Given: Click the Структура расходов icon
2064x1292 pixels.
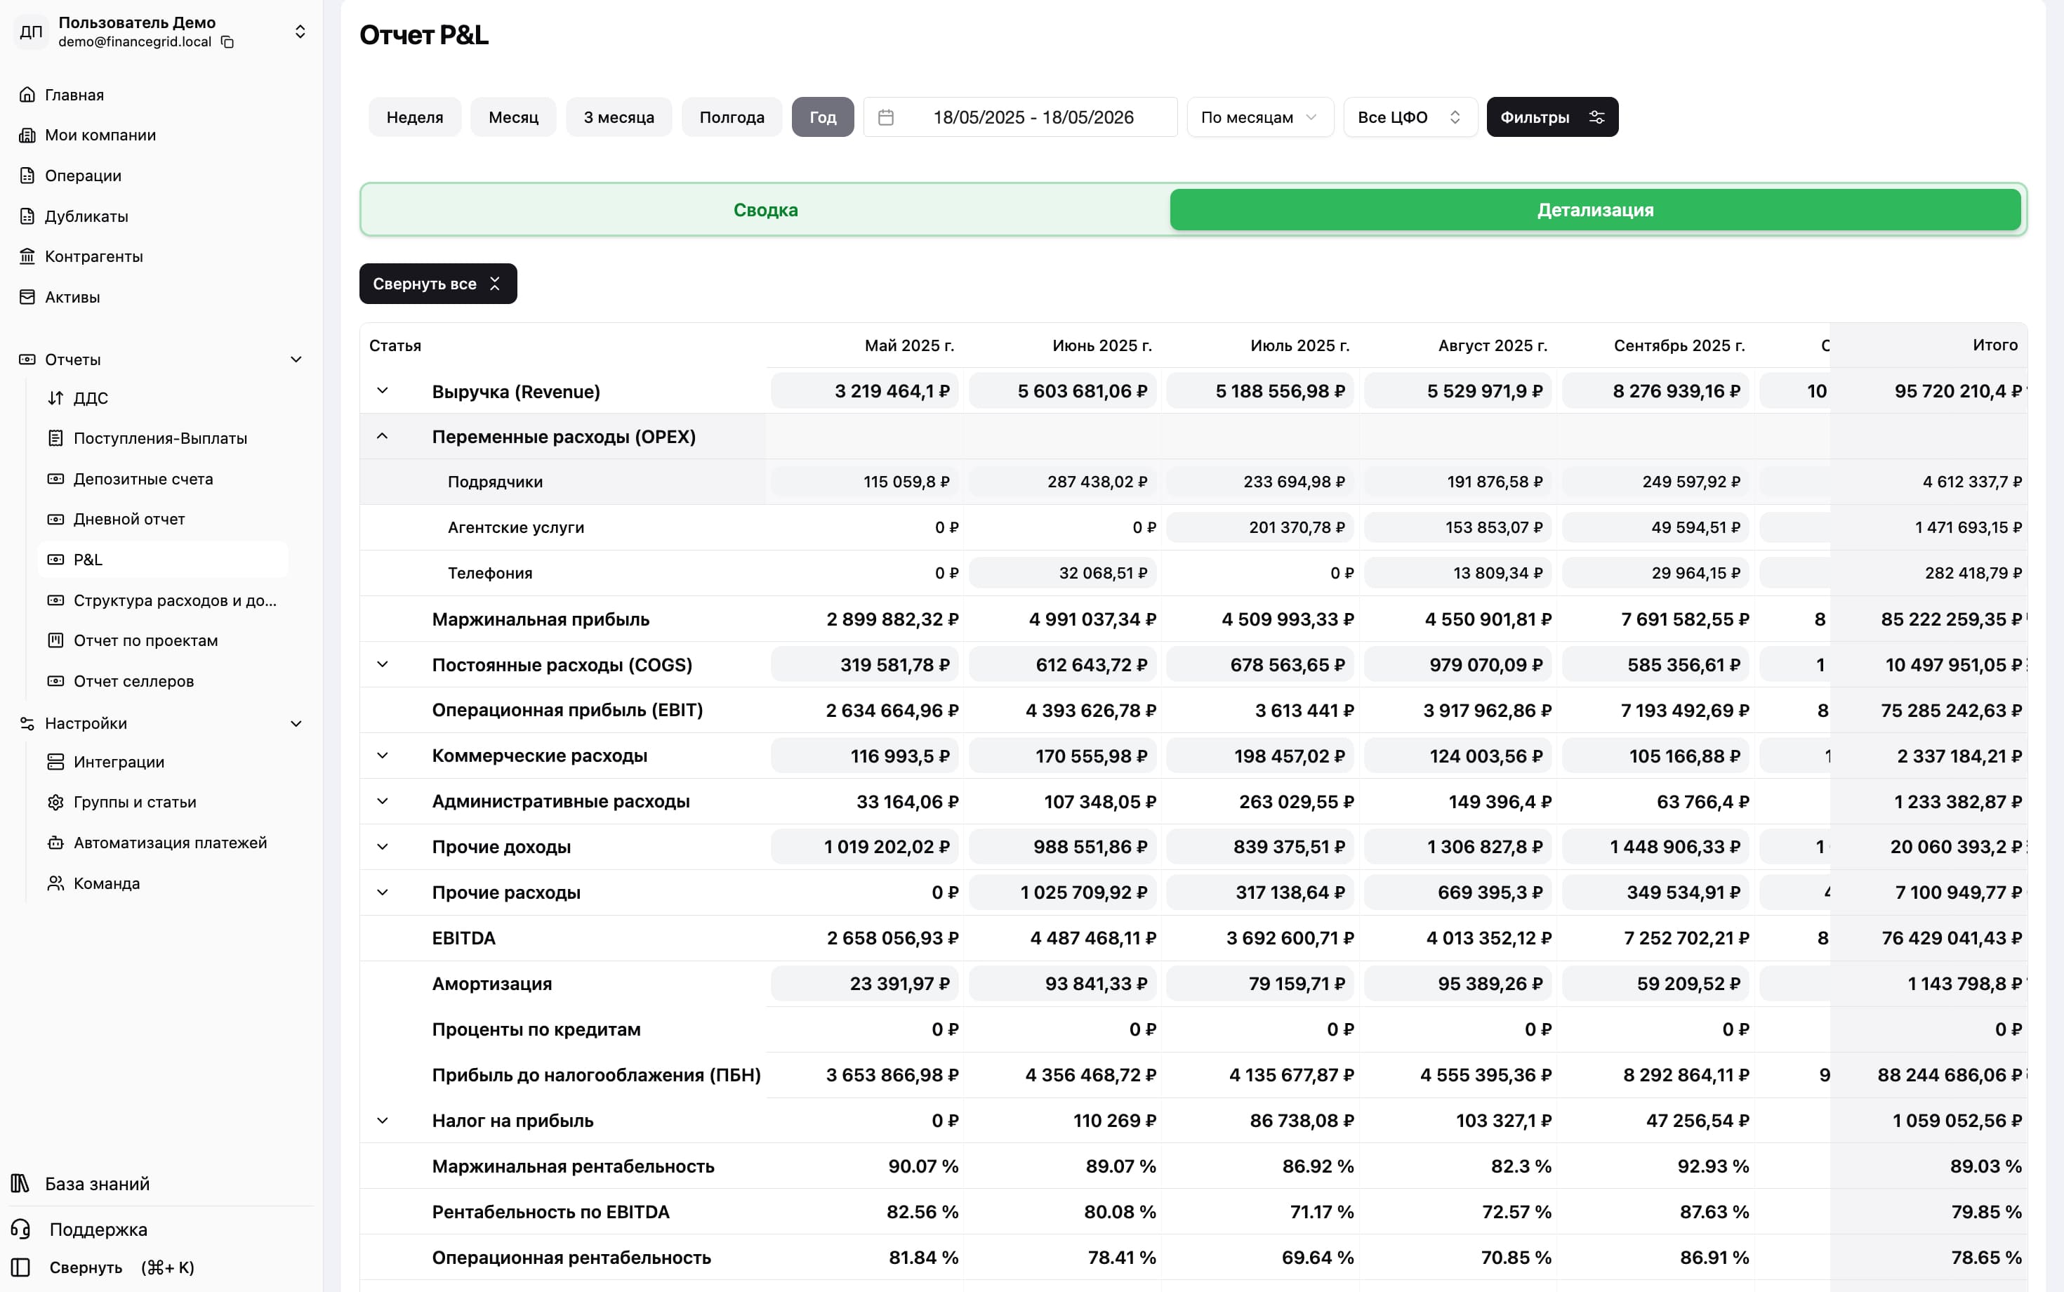Looking at the screenshot, I should [55, 600].
